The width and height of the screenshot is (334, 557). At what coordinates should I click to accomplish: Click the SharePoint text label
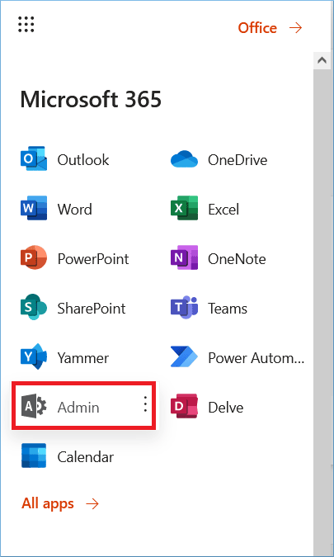coord(92,309)
